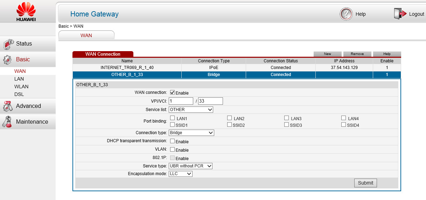
Task: Open the Basic menu section
Action: 28,60
